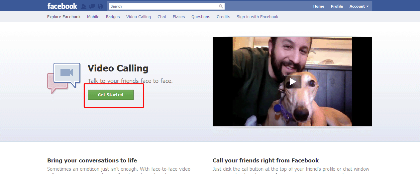This screenshot has width=420, height=174.
Task: Click 'Call your friends right from Facebook' heading
Action: point(266,160)
